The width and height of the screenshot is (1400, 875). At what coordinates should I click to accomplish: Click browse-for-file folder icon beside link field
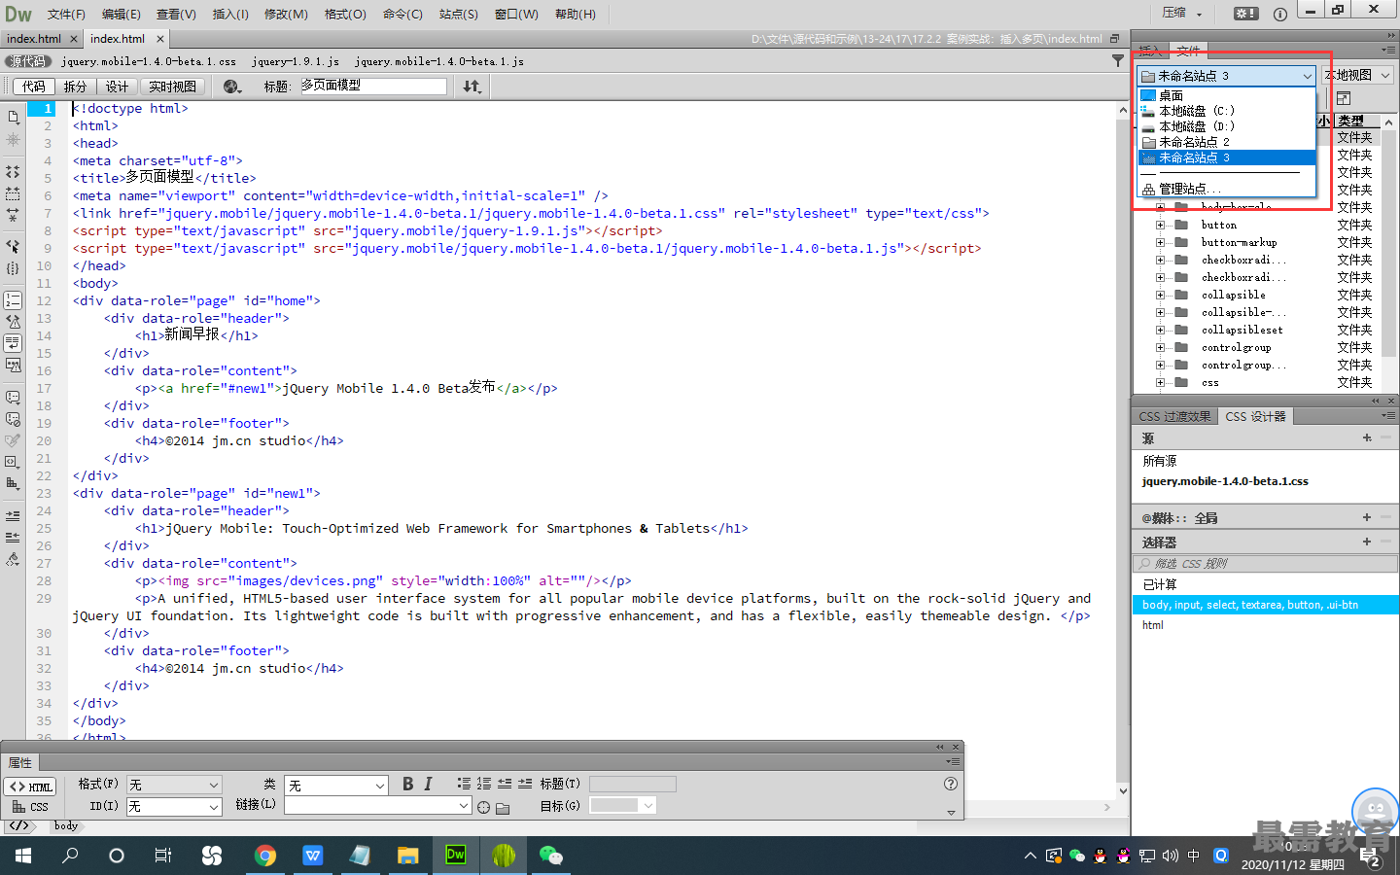click(x=503, y=807)
